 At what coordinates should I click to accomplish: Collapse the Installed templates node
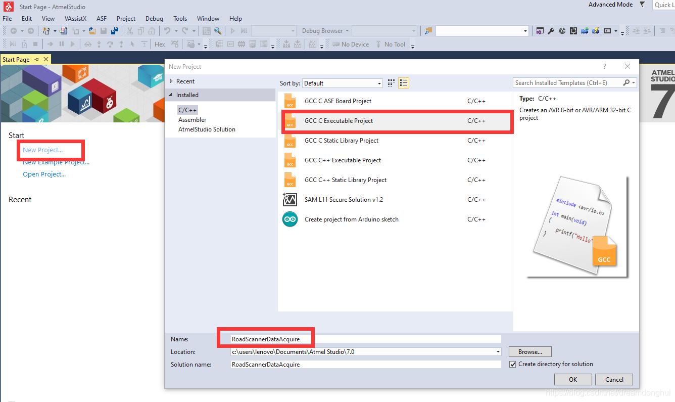tap(171, 95)
